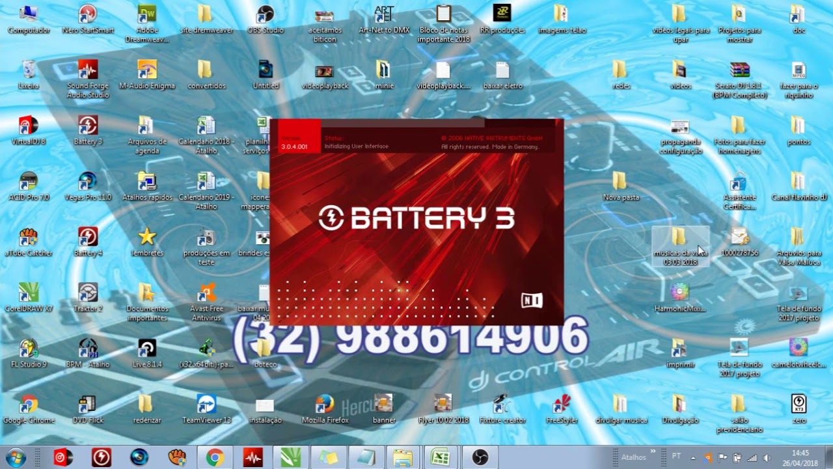Open the 'Flyer 10 02 2018' file
The width and height of the screenshot is (833, 469).
click(443, 408)
